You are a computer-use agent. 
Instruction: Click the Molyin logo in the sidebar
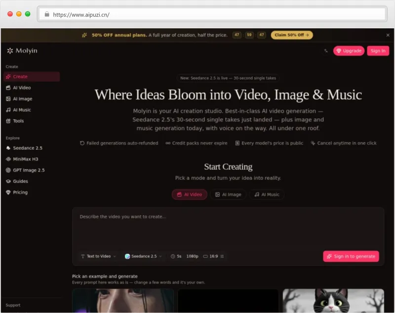[22, 51]
